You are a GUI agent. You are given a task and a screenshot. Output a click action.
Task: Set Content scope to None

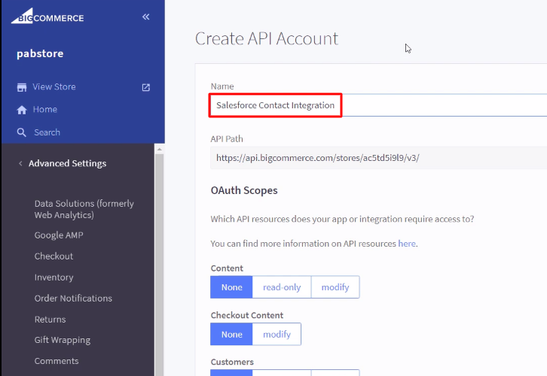[231, 287]
